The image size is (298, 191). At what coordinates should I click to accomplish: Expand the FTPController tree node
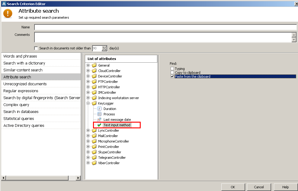click(x=88, y=82)
